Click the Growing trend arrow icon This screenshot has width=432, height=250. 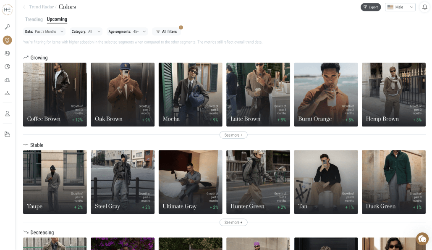26,57
